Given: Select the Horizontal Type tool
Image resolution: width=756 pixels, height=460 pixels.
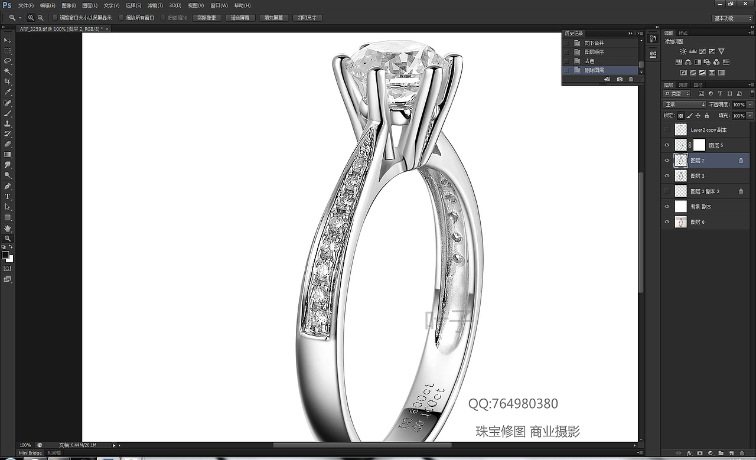Looking at the screenshot, I should [8, 196].
